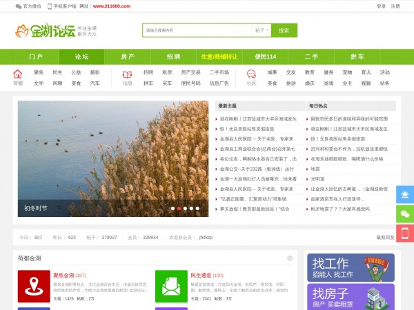Image resolution: width=414 pixels, height=310 pixels.
Task: Select the last carousel slide dot
Action: point(197,208)
